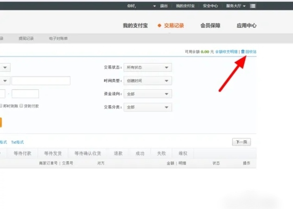Toggle the 即时到账 checkbox
This screenshot has height=209, width=293.
(x=1, y=106)
